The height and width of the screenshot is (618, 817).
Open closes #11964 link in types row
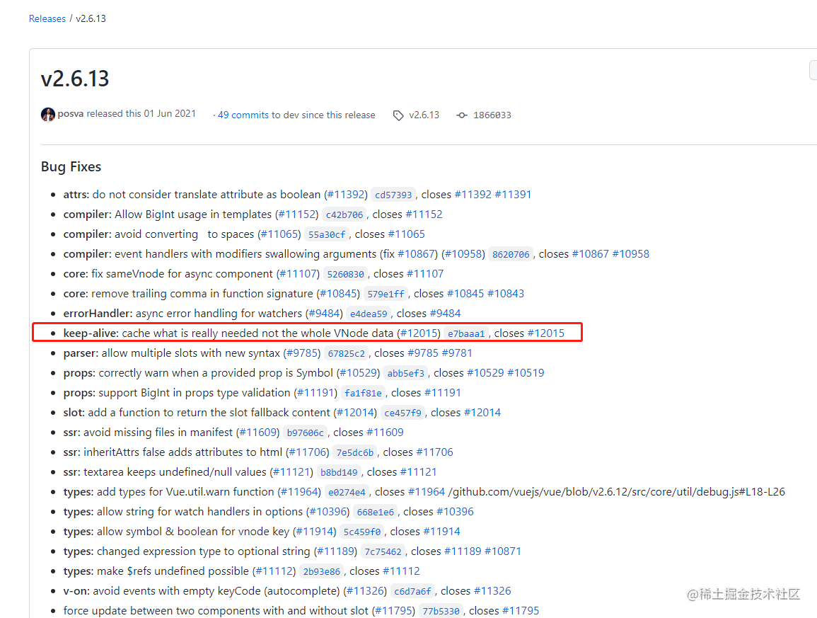427,492
